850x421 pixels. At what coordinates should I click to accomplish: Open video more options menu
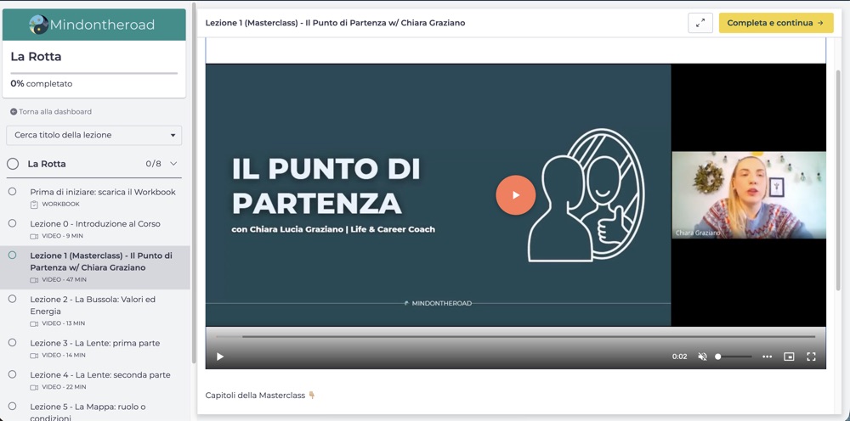pyautogui.click(x=767, y=356)
